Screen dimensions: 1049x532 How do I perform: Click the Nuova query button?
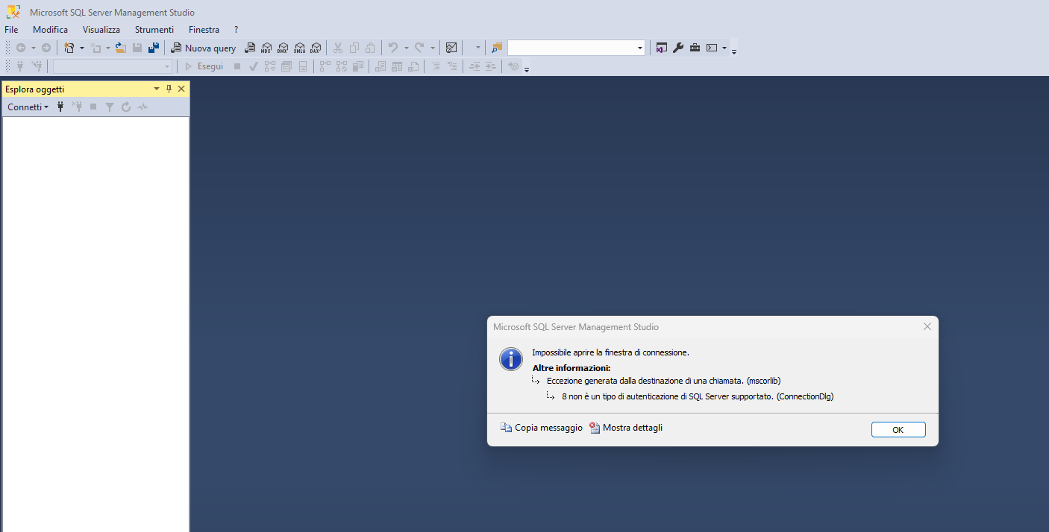tap(203, 48)
